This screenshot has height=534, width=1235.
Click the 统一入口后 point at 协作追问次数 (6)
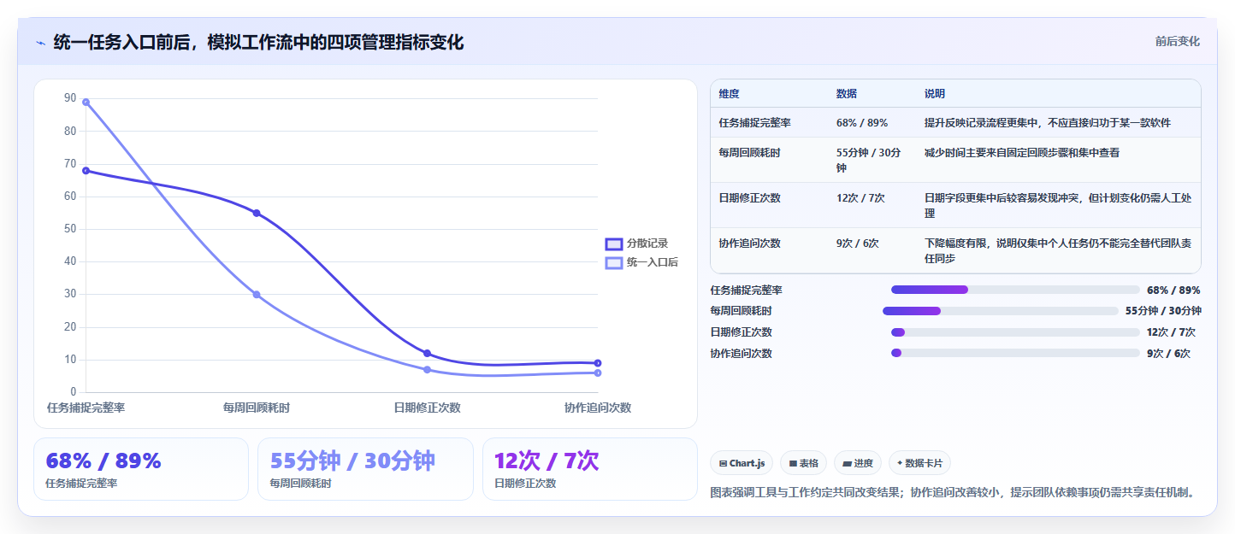click(598, 373)
